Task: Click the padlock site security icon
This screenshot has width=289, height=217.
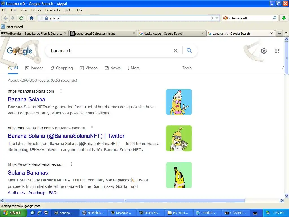Action: pyautogui.click(x=47, y=18)
